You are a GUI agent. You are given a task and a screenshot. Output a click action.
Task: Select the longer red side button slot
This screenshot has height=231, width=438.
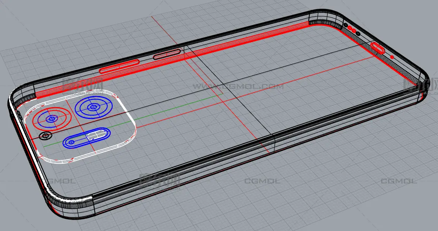(119, 66)
